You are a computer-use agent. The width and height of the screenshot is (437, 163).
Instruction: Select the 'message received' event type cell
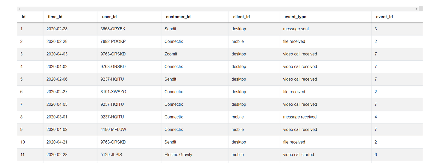(x=325, y=117)
